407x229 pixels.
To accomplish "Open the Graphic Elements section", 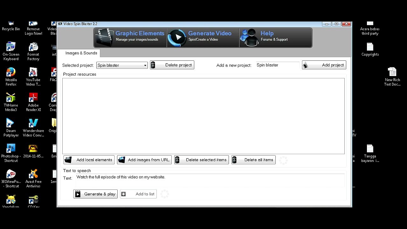I will [x=130, y=38].
